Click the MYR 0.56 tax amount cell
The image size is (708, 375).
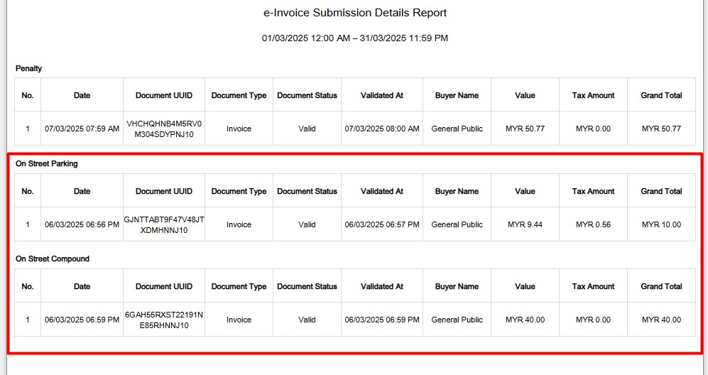pos(593,224)
